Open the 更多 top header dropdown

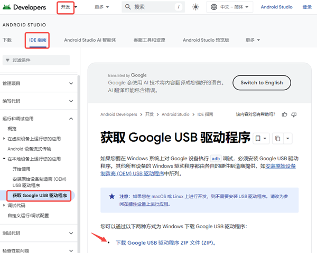click(101, 7)
